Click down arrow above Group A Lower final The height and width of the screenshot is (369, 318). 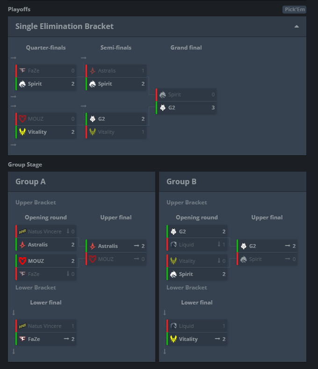[14, 313]
